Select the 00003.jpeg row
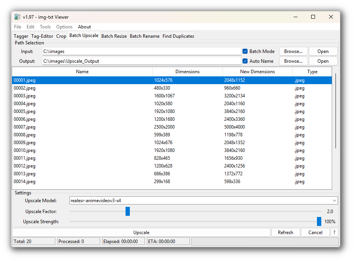The image size is (354, 261). [172, 96]
